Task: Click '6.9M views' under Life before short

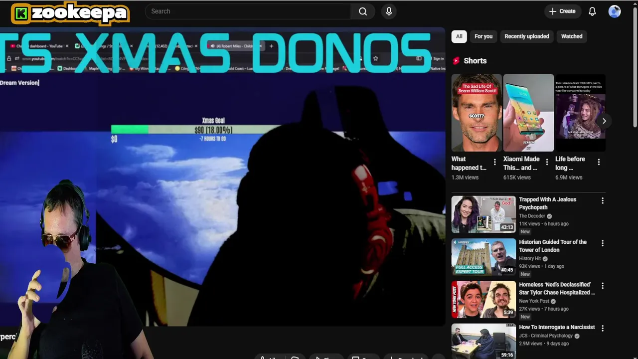Action: 569,178
